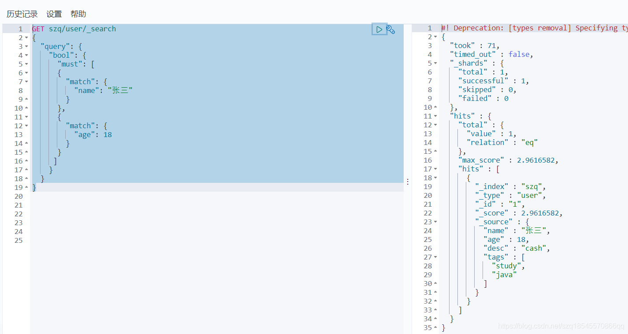
Task: Open the 设置 menu
Action: (x=54, y=14)
